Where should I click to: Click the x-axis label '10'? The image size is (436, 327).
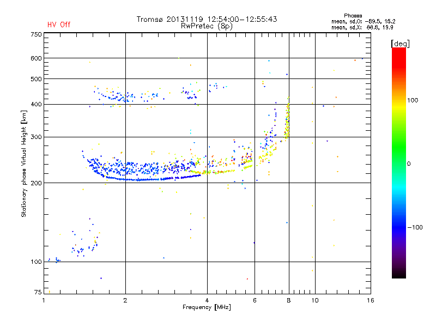(315, 300)
